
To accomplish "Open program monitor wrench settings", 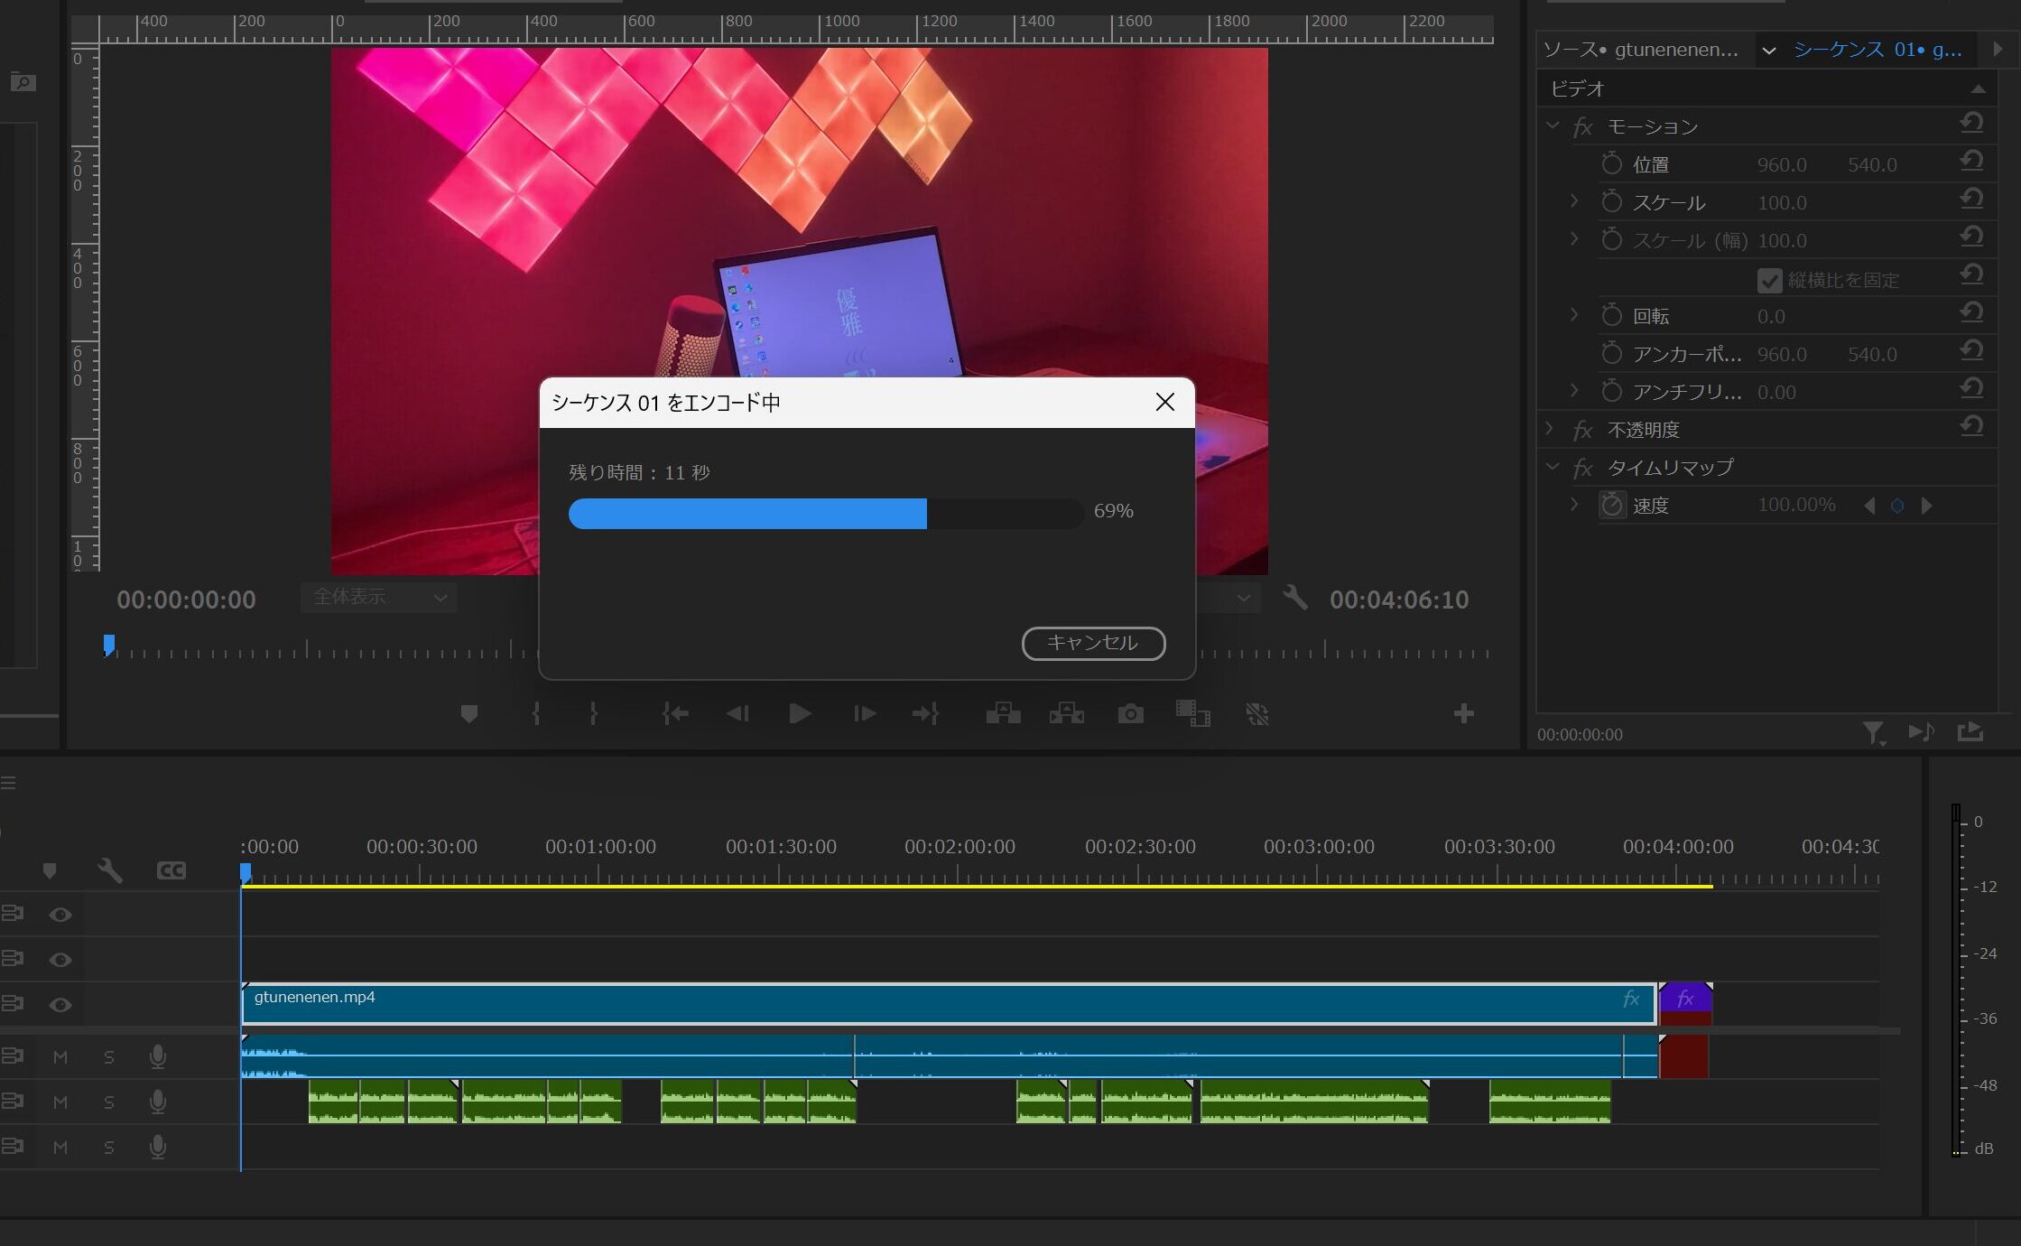I will pyautogui.click(x=1295, y=597).
